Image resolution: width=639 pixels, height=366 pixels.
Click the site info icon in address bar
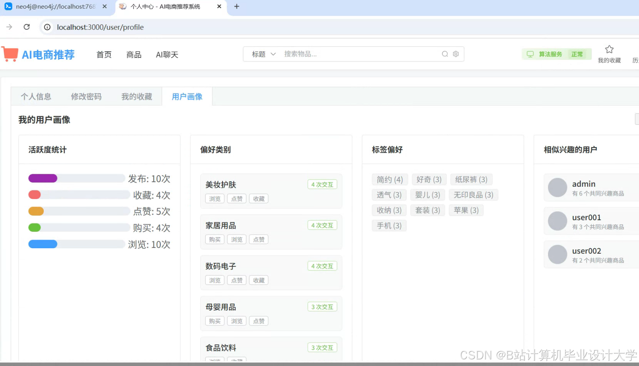pyautogui.click(x=47, y=27)
